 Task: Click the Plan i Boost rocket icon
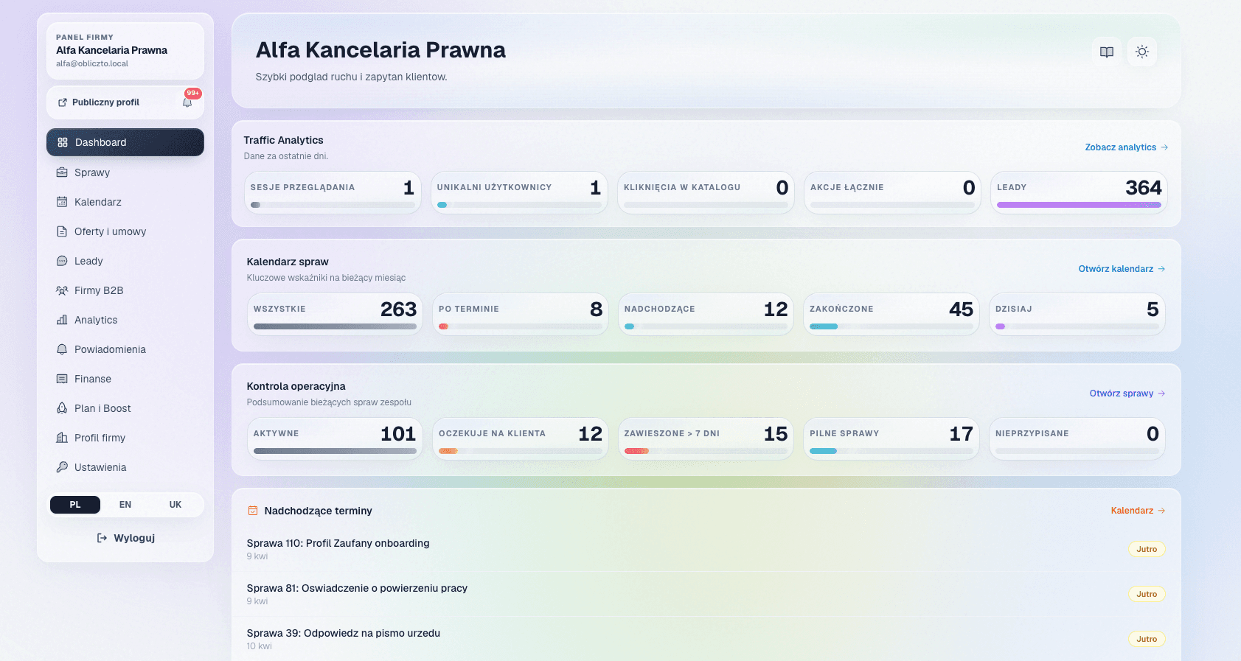(x=62, y=408)
